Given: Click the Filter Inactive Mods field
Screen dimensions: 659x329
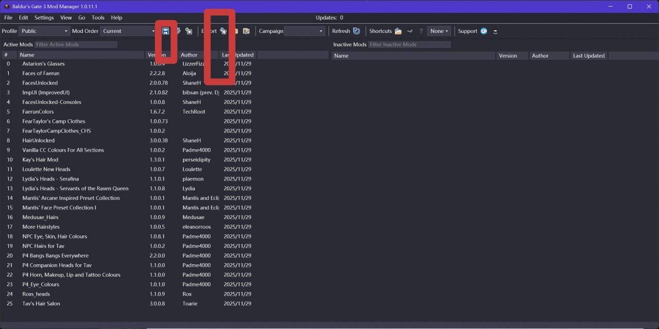Looking at the screenshot, I should coord(409,45).
